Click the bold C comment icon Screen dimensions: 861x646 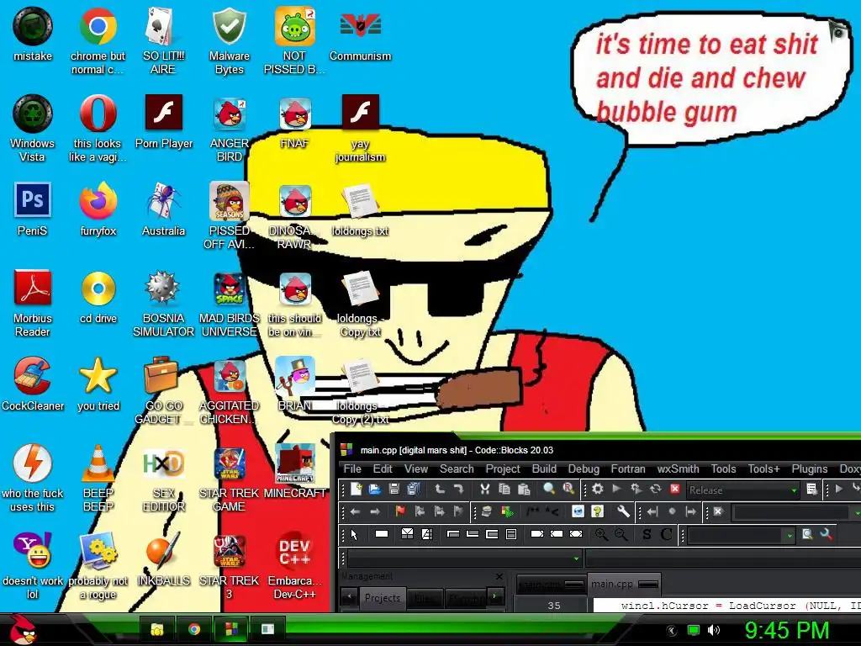click(666, 534)
